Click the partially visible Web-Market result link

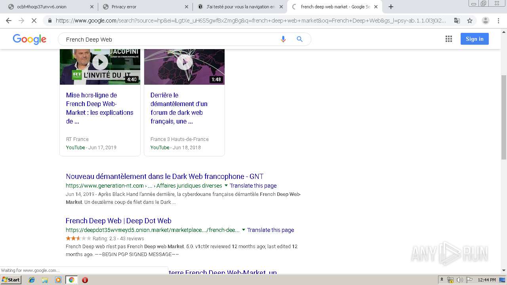point(223,272)
